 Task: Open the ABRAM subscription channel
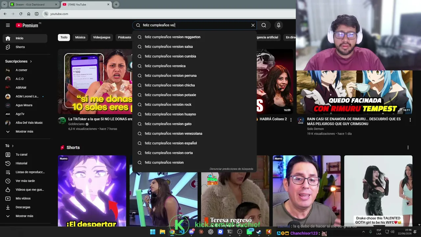pyautogui.click(x=25, y=88)
